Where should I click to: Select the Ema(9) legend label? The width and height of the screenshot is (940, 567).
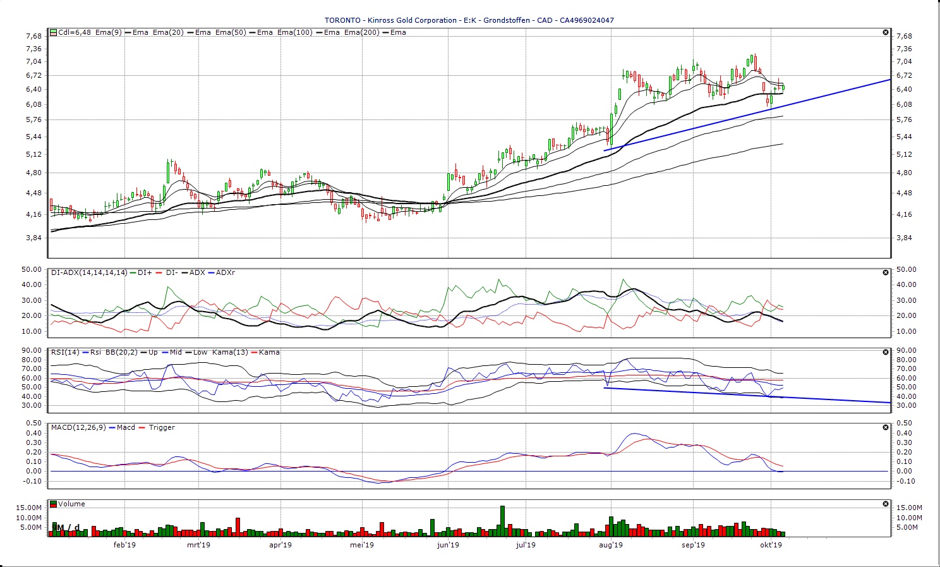click(109, 32)
